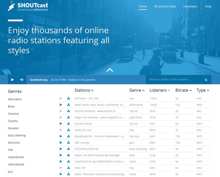Download TamilFlash.Fm playlist
Viewport: 220px width, 177px height.
[x=68, y=162]
